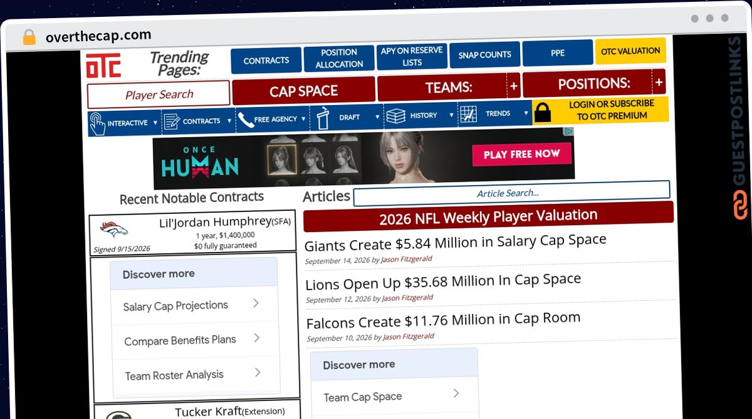The image size is (752, 419).
Task: Click Jason Fitzgerald under the Lions article
Action: (x=407, y=298)
